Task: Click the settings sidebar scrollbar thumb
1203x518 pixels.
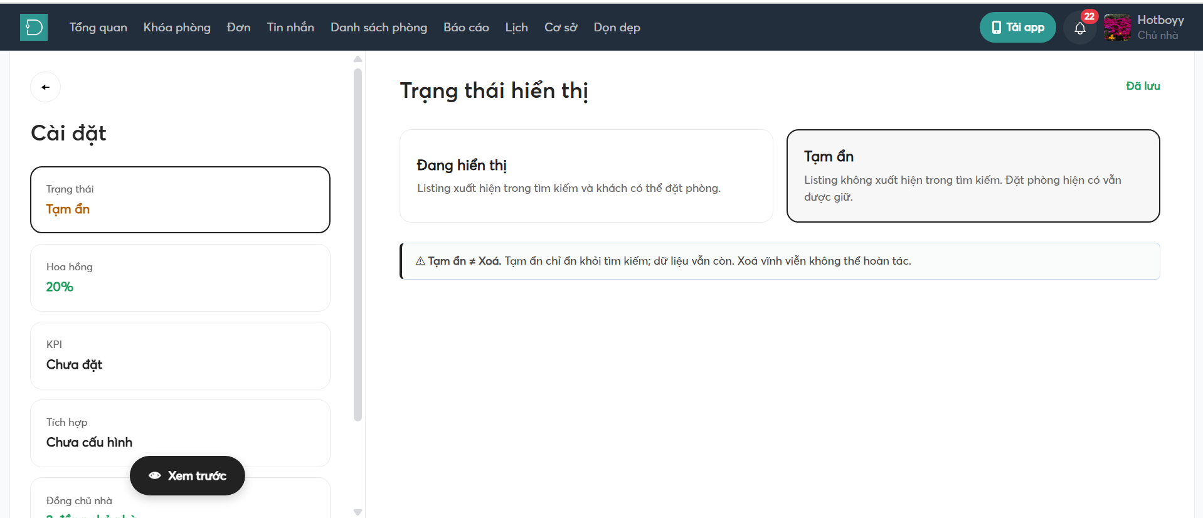Action: [358, 245]
